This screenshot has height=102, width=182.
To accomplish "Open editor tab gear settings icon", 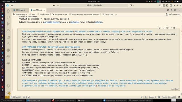I will coord(168,10).
